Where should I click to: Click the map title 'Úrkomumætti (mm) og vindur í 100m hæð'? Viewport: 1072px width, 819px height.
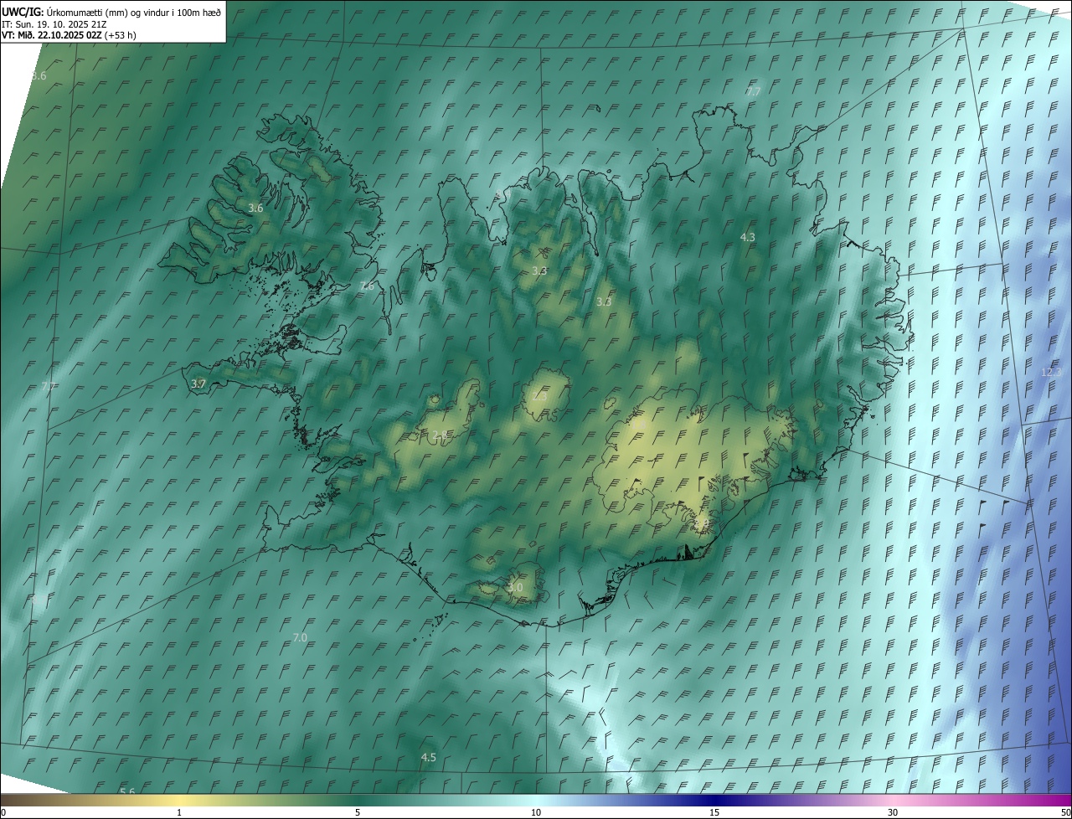(134, 12)
